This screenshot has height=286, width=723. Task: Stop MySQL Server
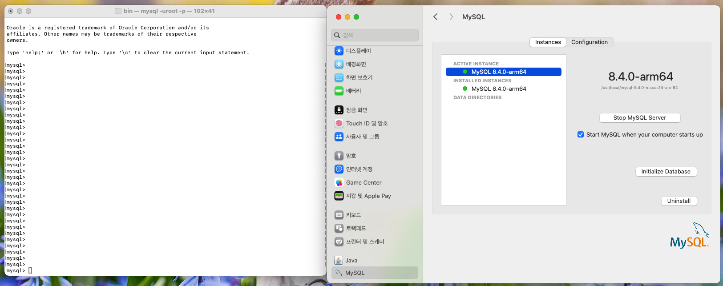coord(640,118)
